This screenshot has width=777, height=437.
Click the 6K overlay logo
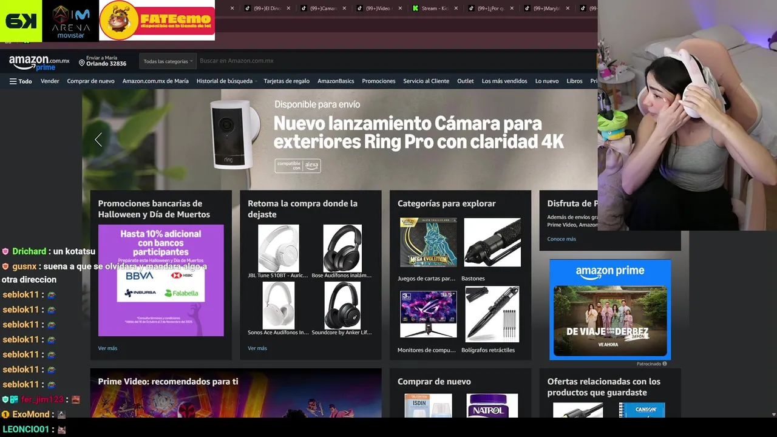(x=21, y=21)
